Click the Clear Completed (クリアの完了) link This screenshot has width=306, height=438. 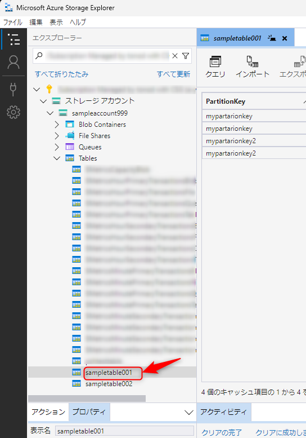pyautogui.click(x=222, y=432)
